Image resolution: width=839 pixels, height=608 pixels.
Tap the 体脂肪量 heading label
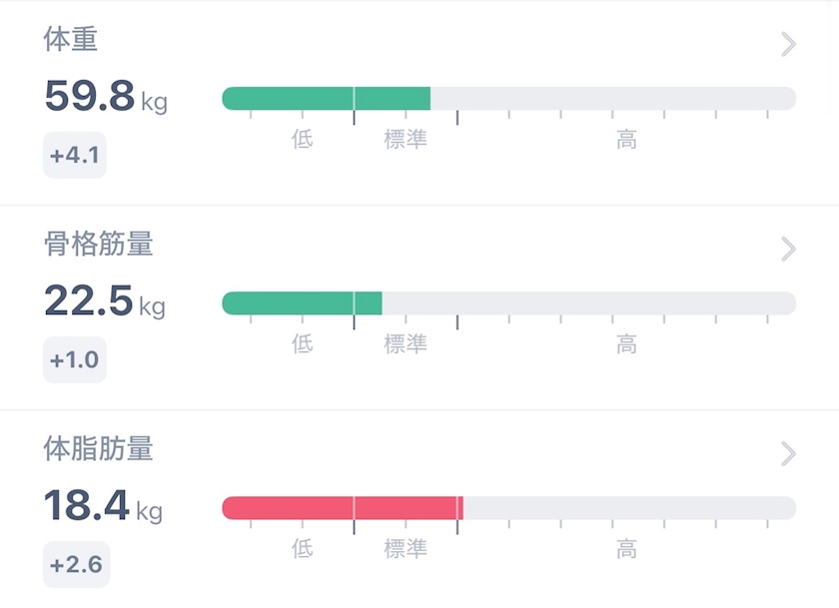(x=98, y=449)
